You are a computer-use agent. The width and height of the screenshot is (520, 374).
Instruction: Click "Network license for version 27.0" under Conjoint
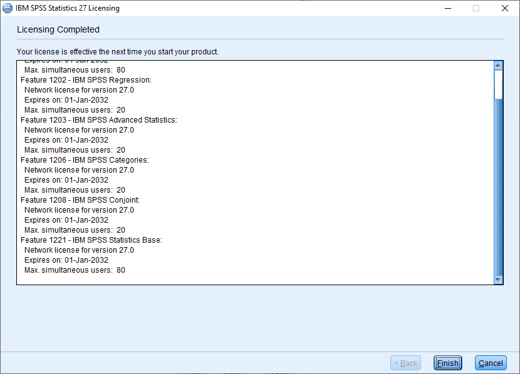[79, 210]
